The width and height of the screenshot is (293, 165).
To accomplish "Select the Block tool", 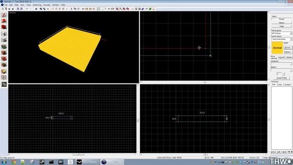I will pos(4,40).
